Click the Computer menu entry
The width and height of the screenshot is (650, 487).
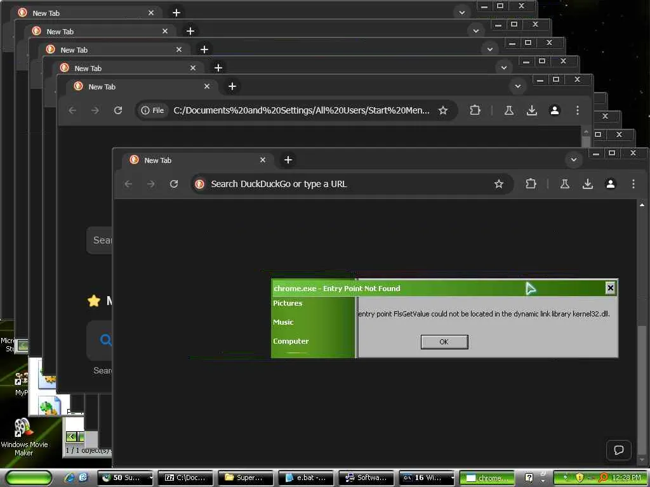click(x=291, y=341)
